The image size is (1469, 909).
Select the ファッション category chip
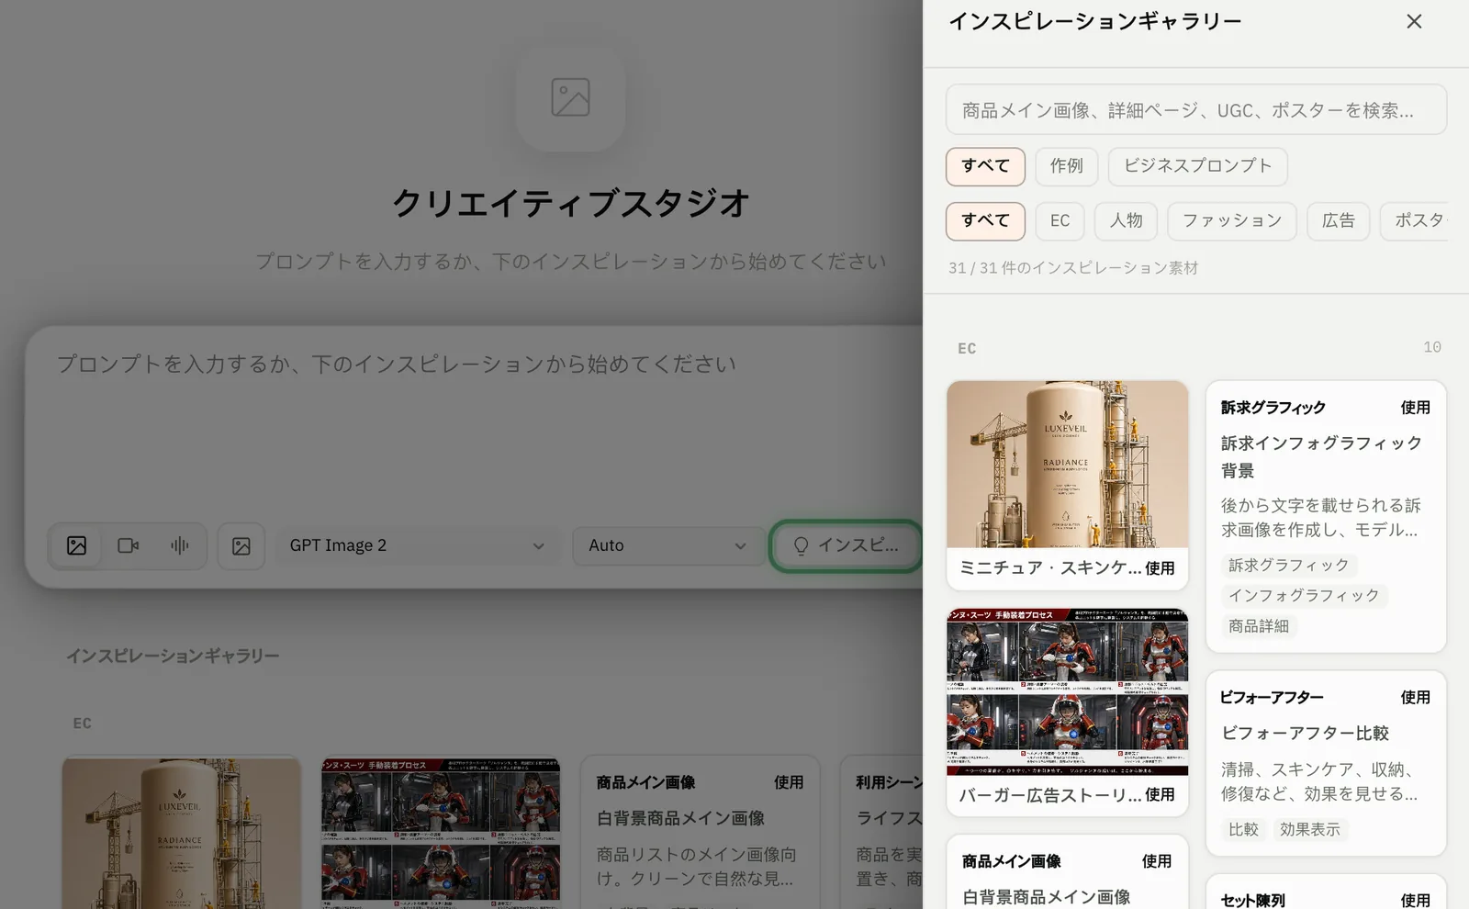click(x=1231, y=221)
